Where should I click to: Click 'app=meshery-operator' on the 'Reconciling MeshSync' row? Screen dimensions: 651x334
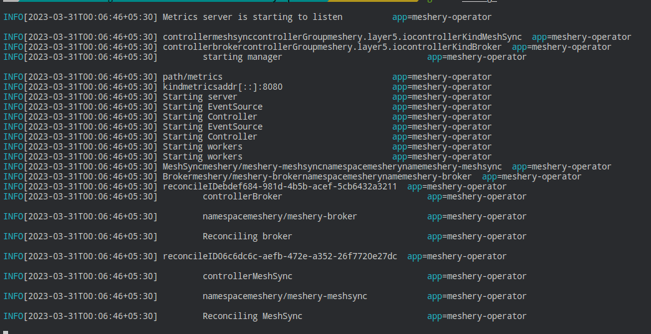(476, 316)
